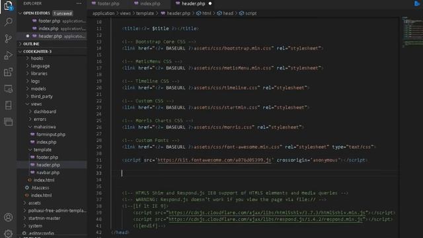Expand the language folder
Viewport: 423px width, 238px height.
coord(40,66)
